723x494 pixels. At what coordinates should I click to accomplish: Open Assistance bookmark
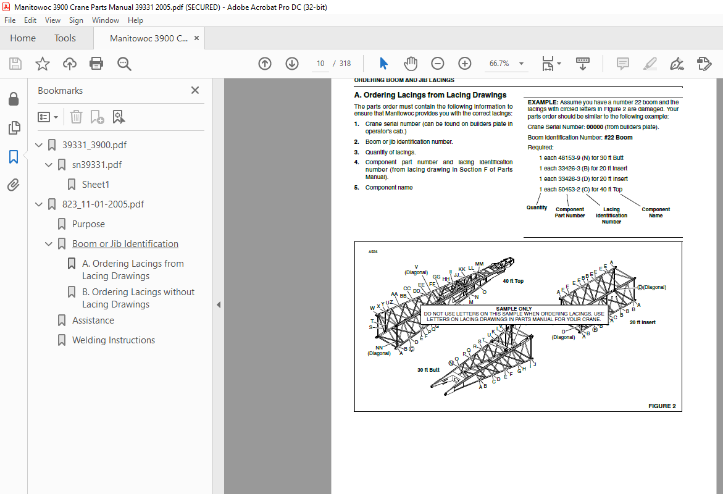click(x=93, y=320)
